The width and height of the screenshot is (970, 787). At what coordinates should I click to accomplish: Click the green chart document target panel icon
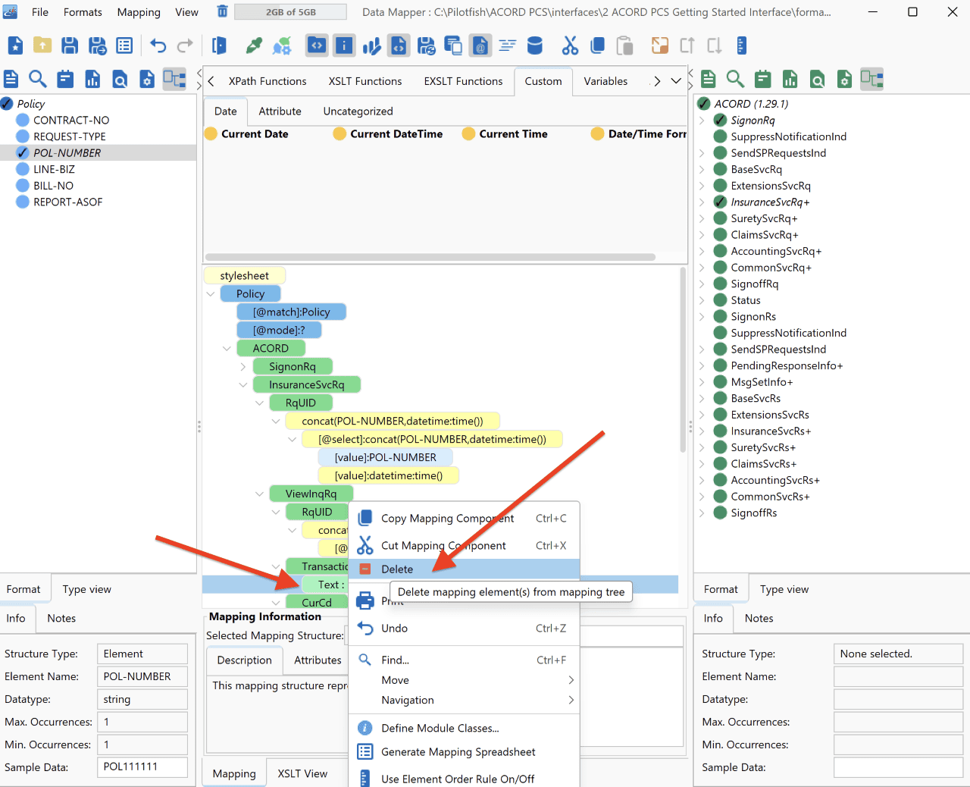click(x=790, y=79)
